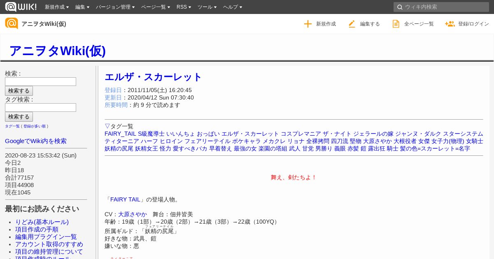Expand the ページ一覧 menu
Screen dimensions: 494x259
pyautogui.click(x=156, y=7)
